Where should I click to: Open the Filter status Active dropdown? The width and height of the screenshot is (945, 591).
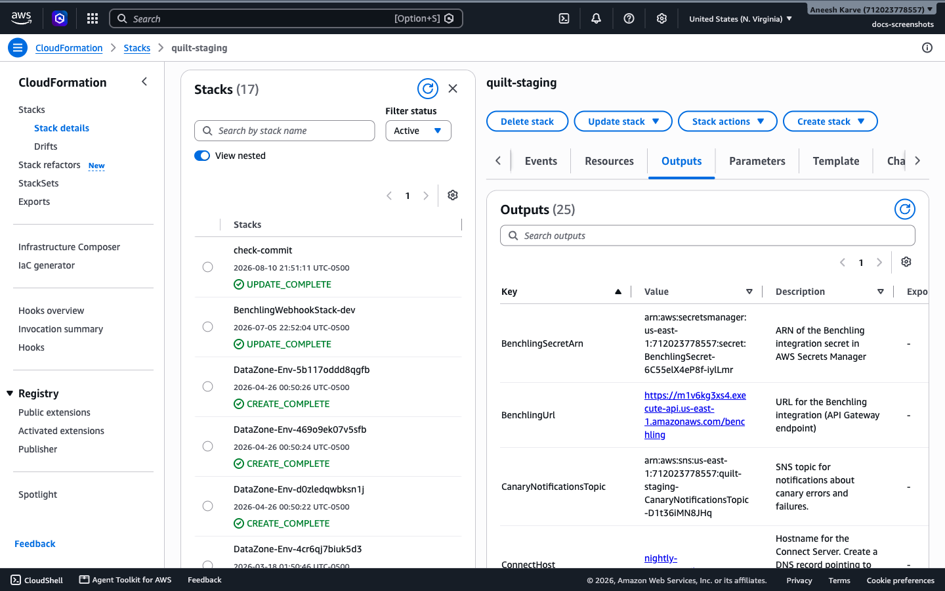click(x=418, y=131)
